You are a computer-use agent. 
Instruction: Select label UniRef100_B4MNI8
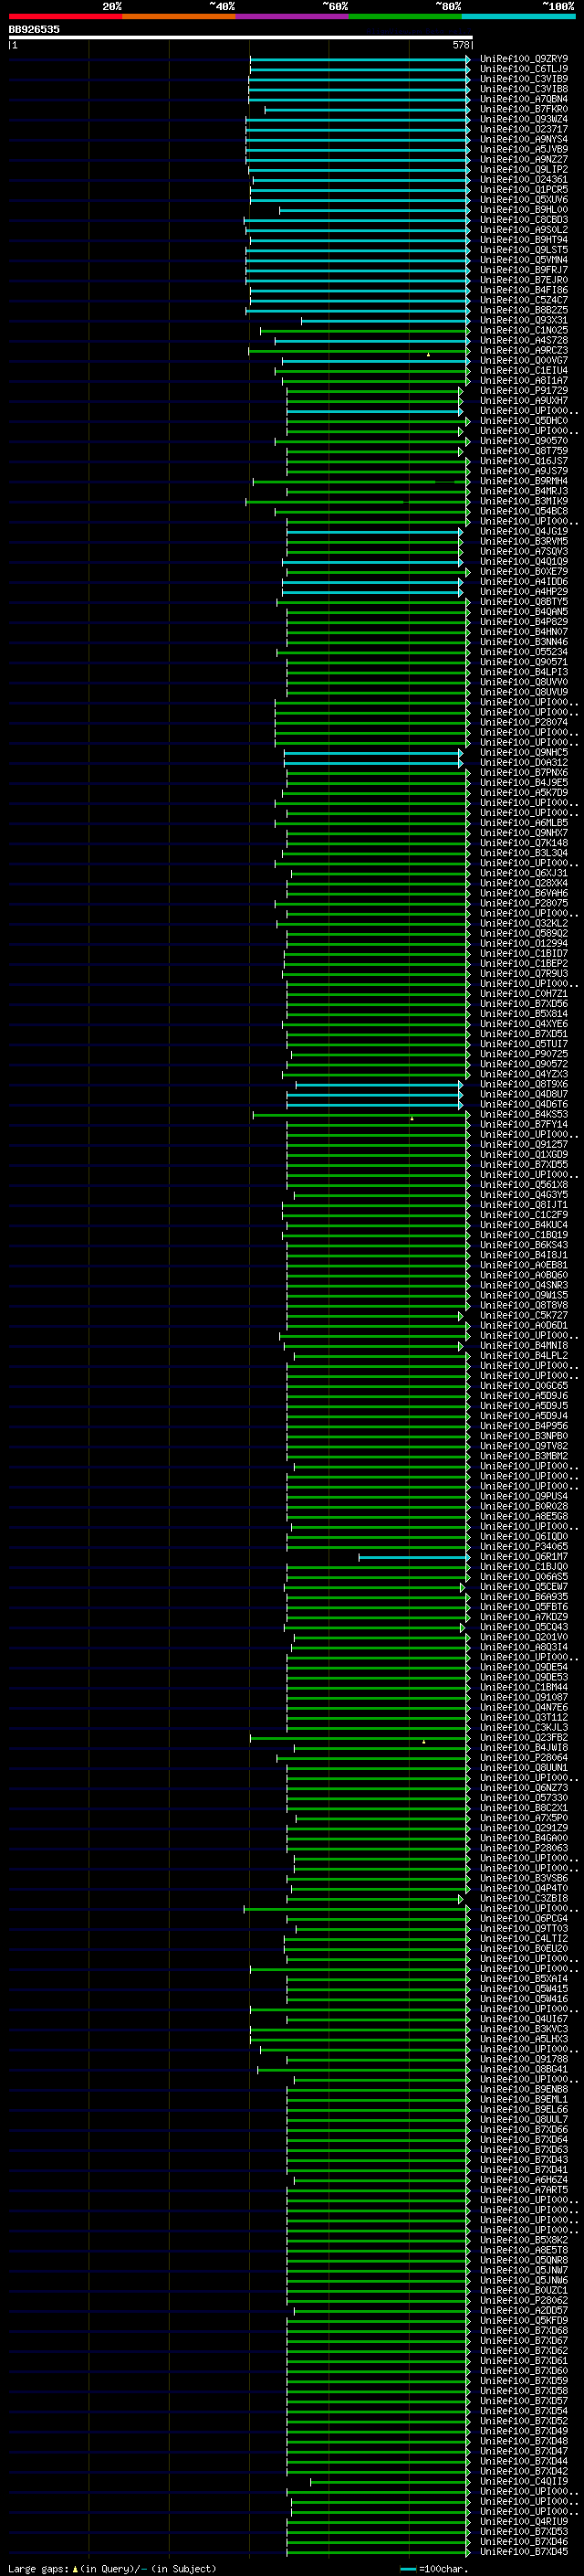(x=524, y=1345)
